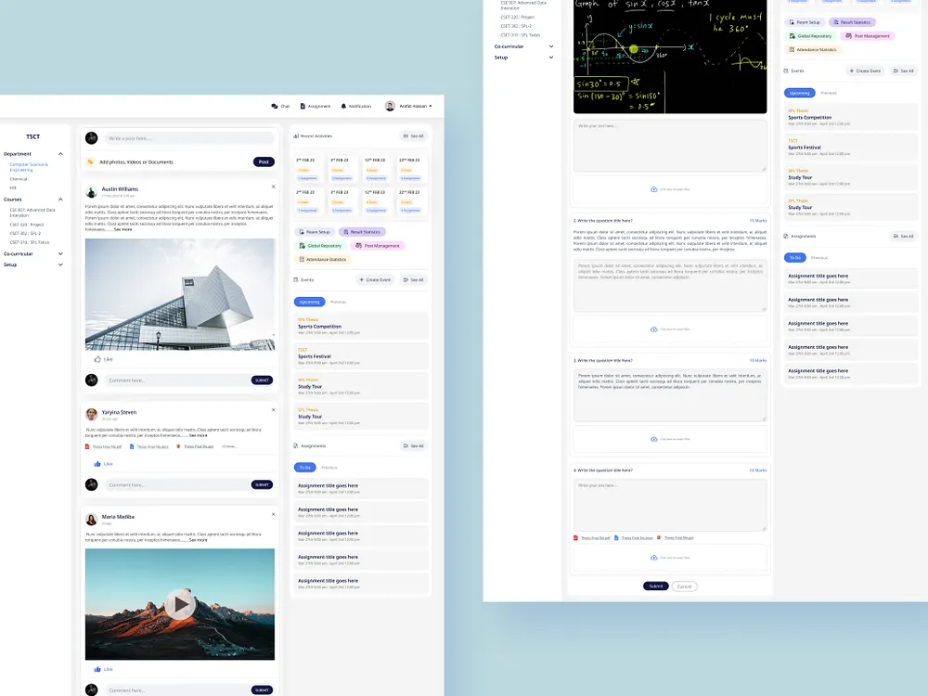Select the Chemical department
The width and height of the screenshot is (928, 696).
(x=19, y=179)
